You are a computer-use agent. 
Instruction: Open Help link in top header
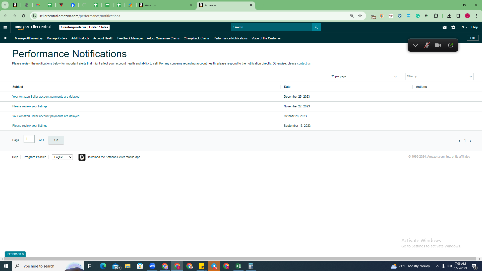[x=474, y=27]
